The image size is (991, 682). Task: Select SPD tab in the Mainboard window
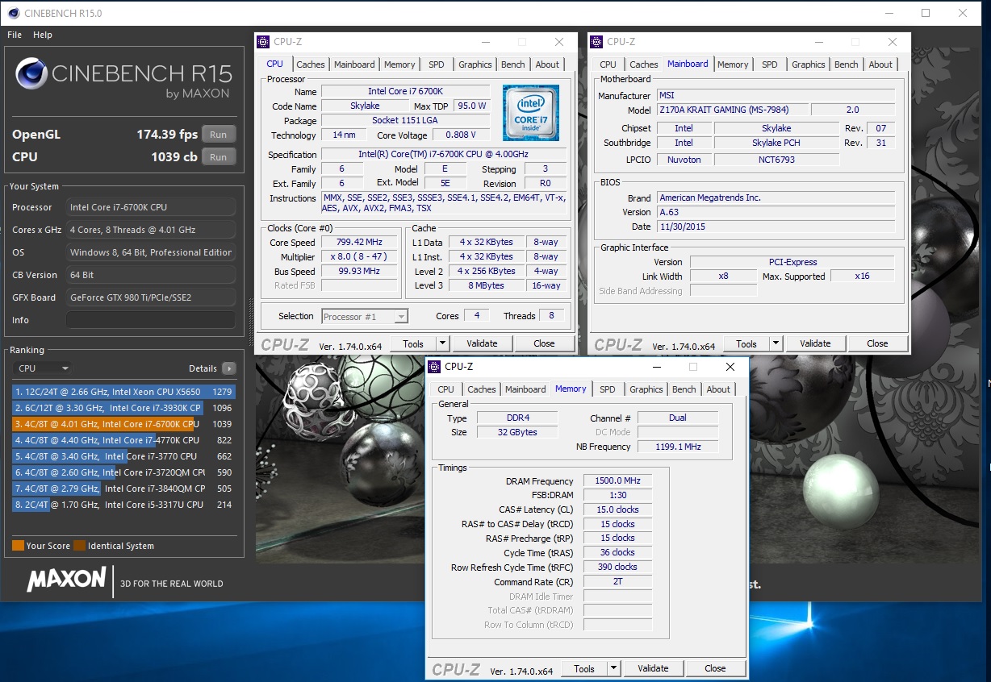coord(770,64)
